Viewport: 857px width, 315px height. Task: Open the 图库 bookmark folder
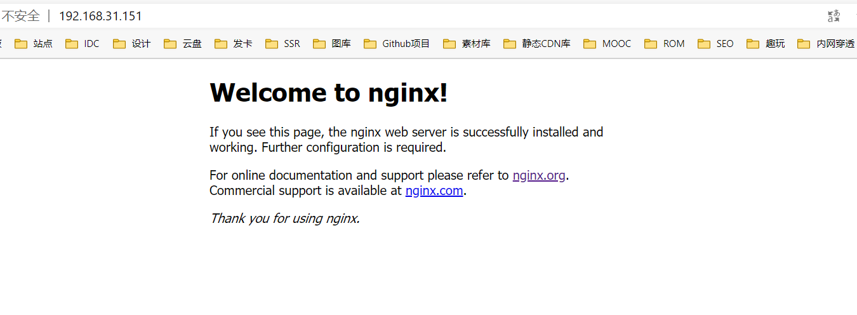pos(332,44)
